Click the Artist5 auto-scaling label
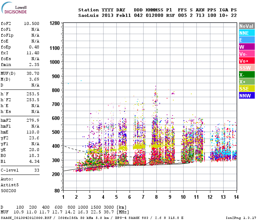Image resolution: width=257 pixels, height=220 pixels. (10, 185)
